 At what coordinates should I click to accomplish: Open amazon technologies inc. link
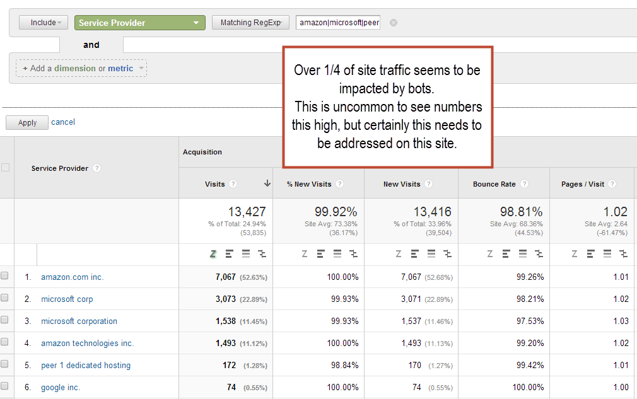[x=87, y=344]
